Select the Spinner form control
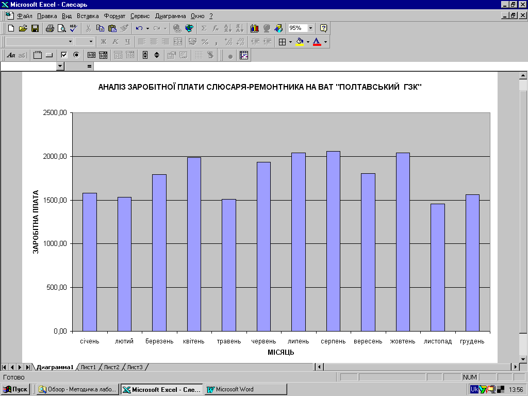The width and height of the screenshot is (528, 396). [157, 55]
